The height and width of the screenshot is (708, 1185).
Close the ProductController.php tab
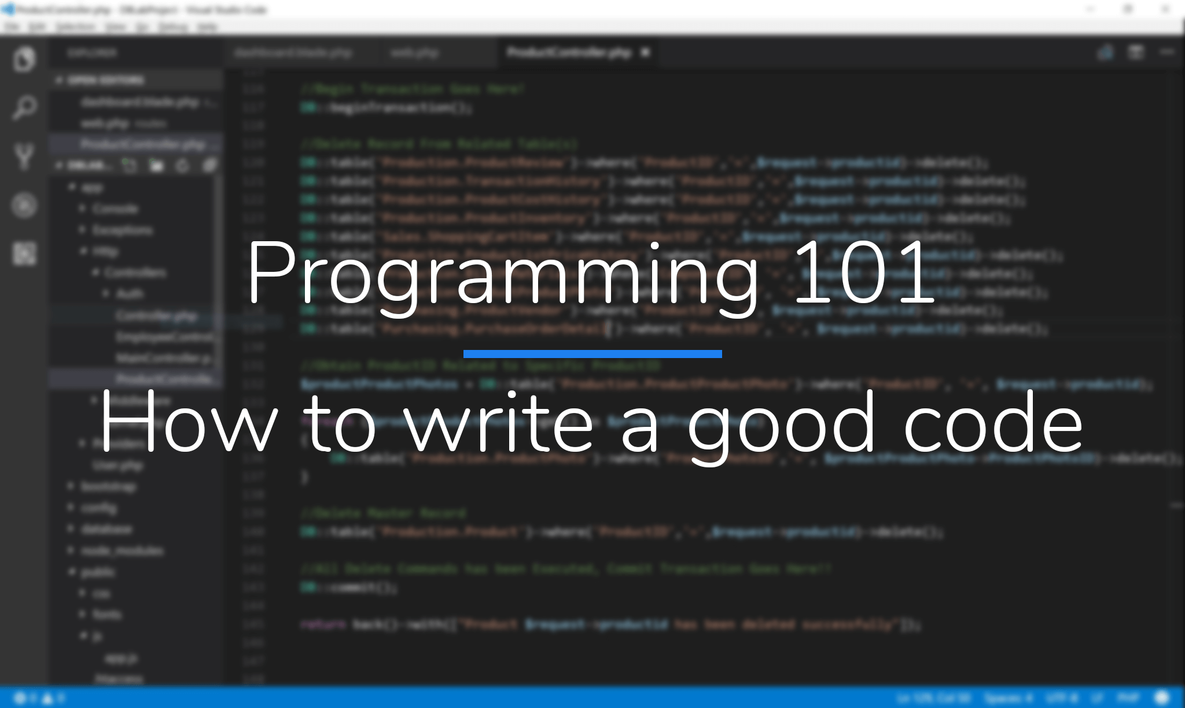pyautogui.click(x=645, y=52)
